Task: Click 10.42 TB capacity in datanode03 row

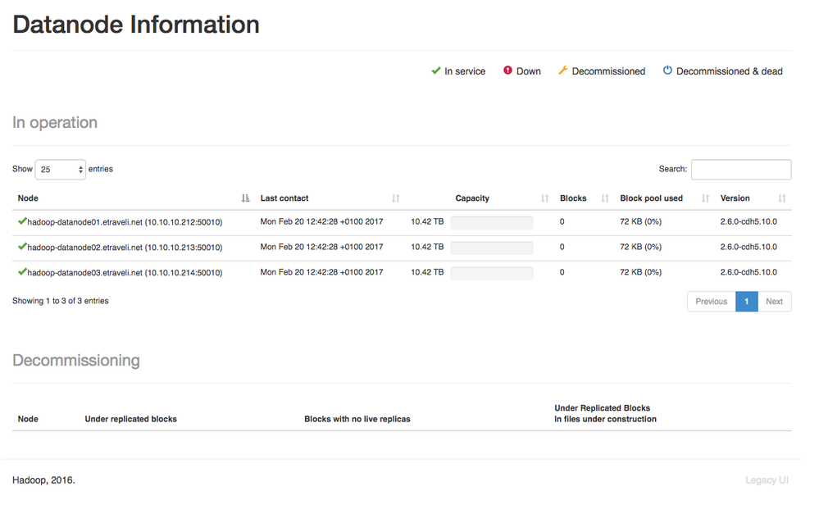Action: (427, 272)
